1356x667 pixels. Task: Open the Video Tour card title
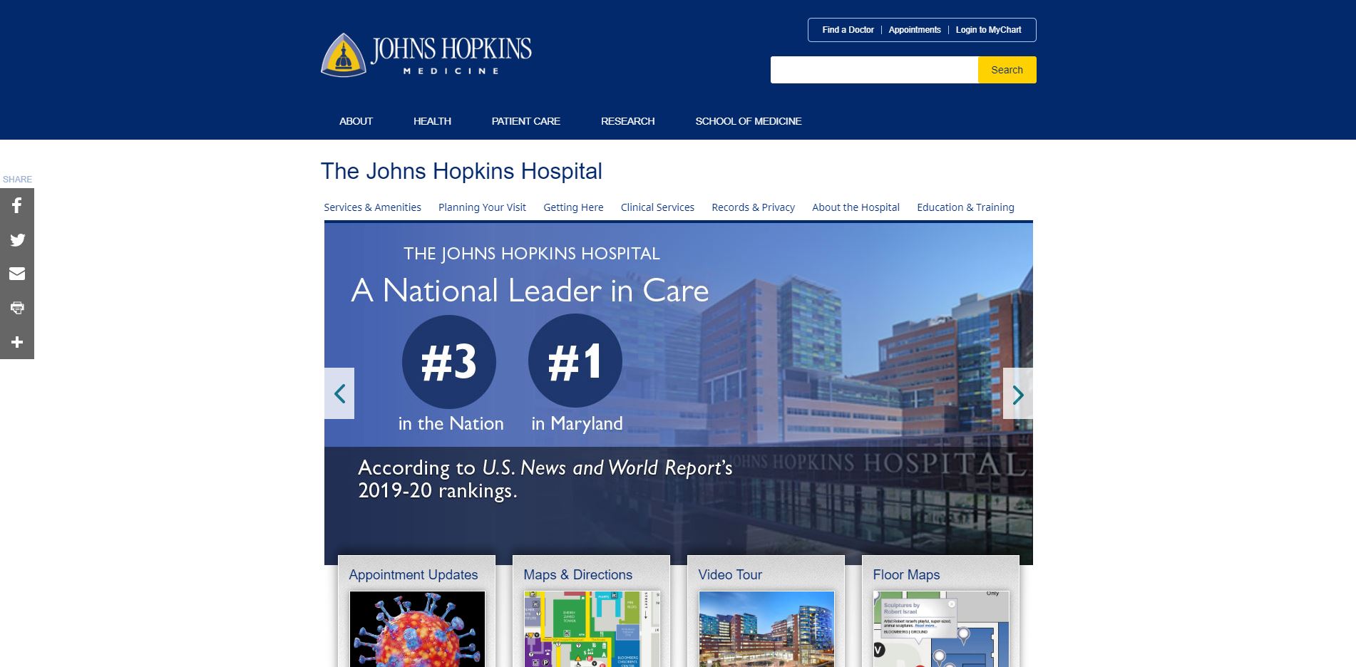pos(730,574)
